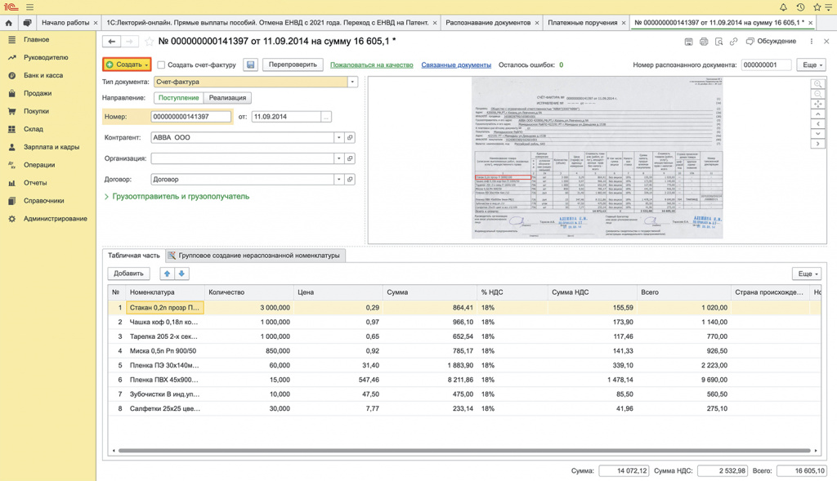This screenshot has height=481, width=837.
Task: Open Продажи section in sidebar
Action: coord(38,93)
